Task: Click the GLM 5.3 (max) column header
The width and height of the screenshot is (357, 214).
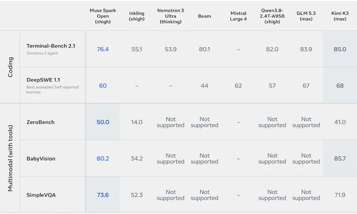Action: tap(306, 16)
